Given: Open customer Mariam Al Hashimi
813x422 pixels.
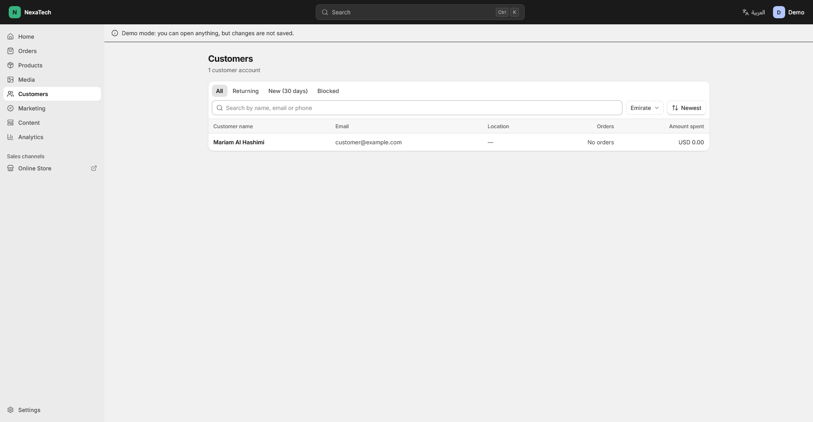Looking at the screenshot, I should point(239,142).
